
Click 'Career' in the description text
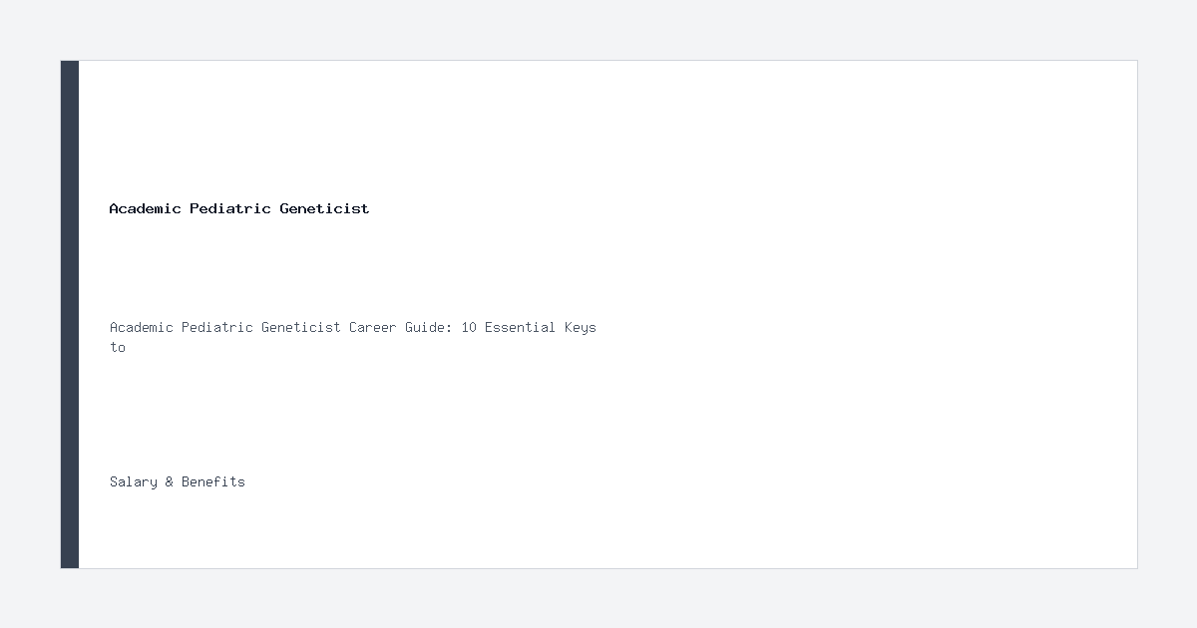click(373, 327)
